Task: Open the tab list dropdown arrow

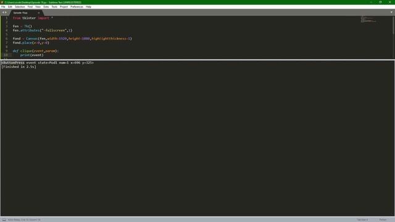Action: (x=391, y=12)
